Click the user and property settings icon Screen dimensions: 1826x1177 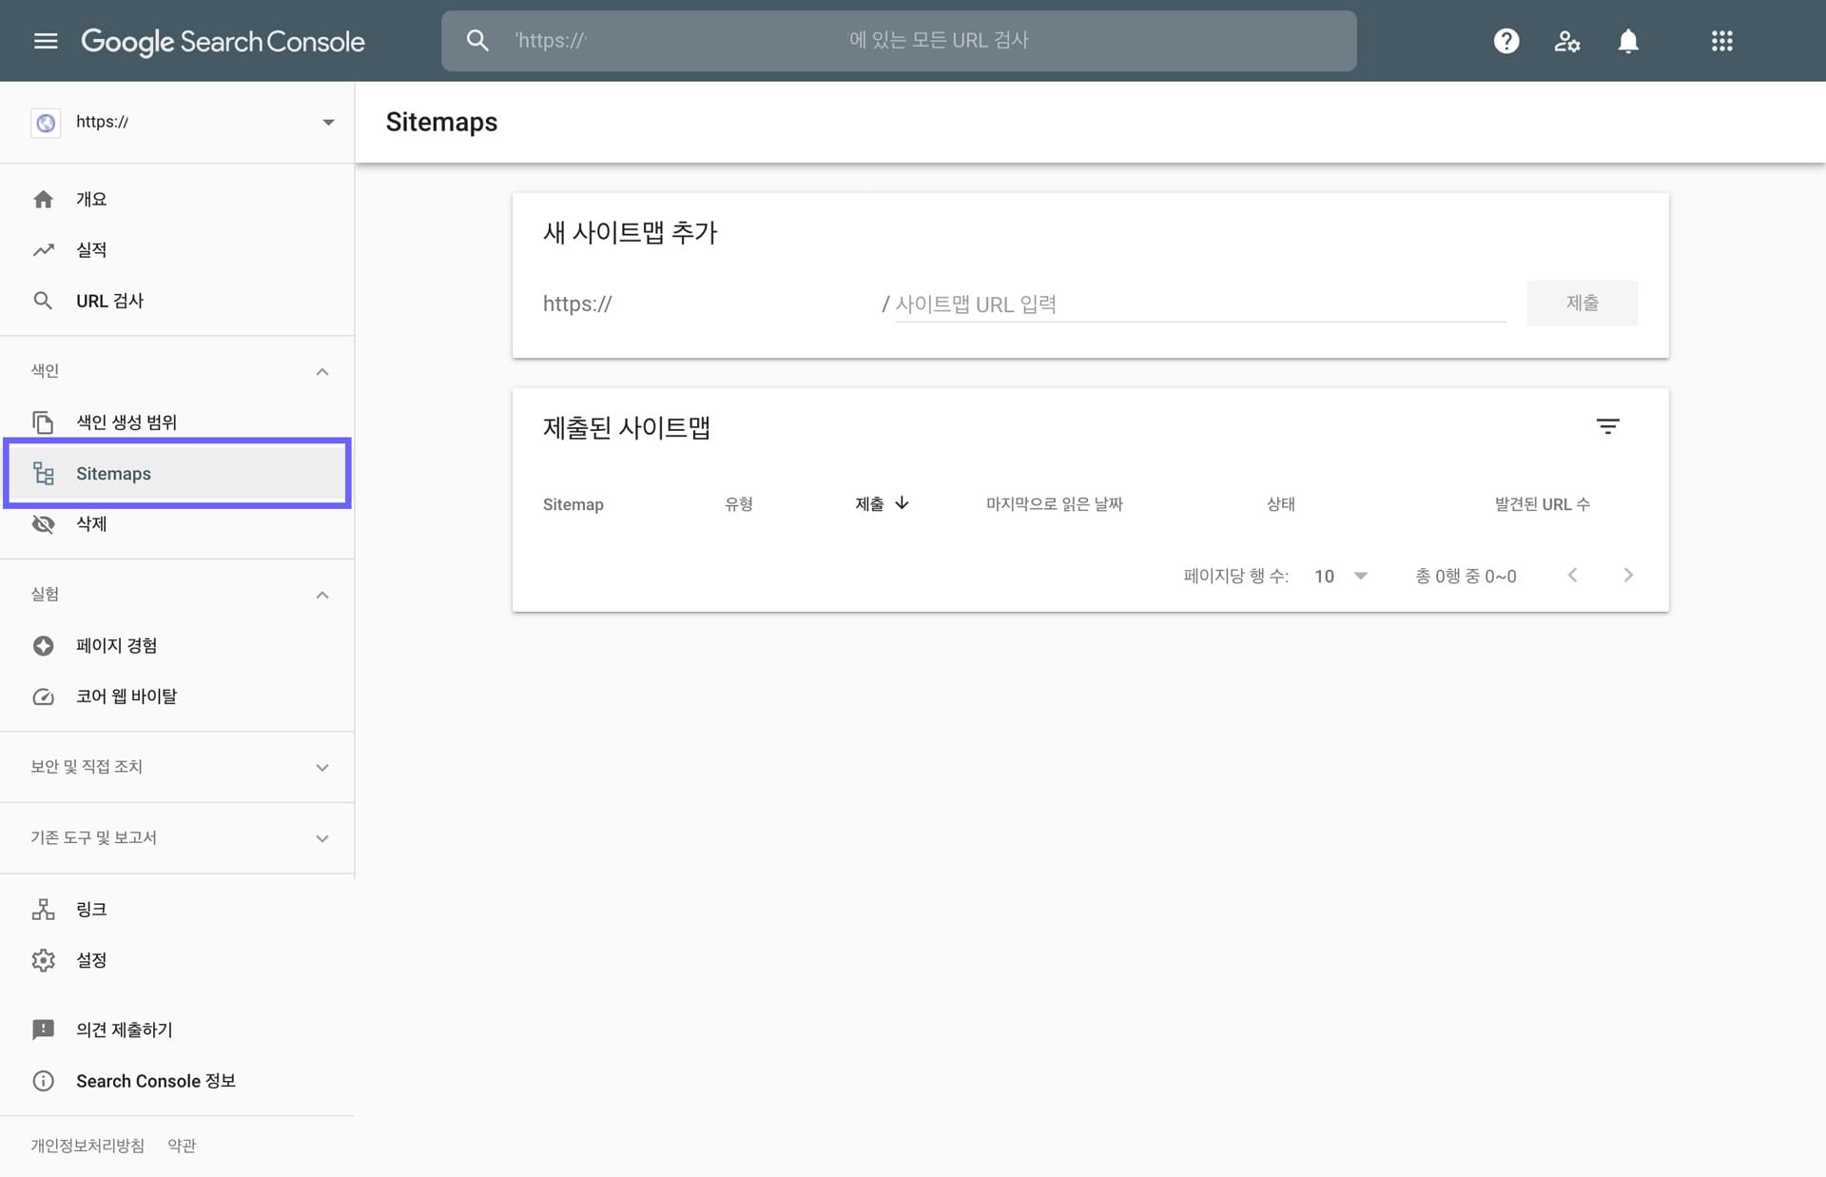coord(1566,41)
